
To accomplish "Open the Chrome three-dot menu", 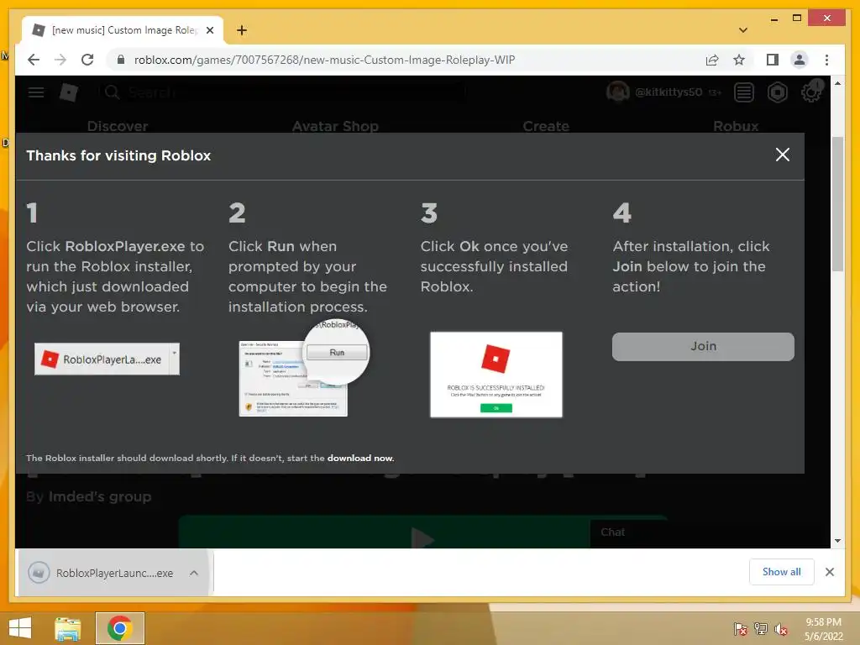I will click(x=826, y=60).
